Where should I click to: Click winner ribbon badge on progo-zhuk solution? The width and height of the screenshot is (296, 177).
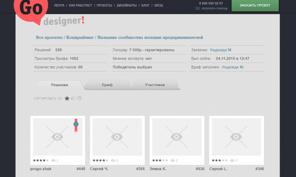[x=76, y=126]
